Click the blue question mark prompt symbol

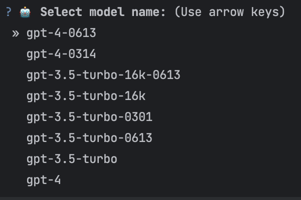pyautogui.click(x=9, y=12)
